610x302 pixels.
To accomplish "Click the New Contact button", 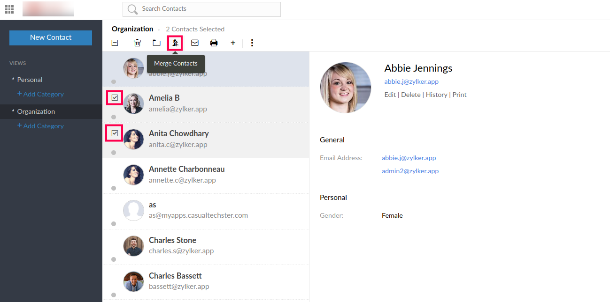I will tap(51, 37).
